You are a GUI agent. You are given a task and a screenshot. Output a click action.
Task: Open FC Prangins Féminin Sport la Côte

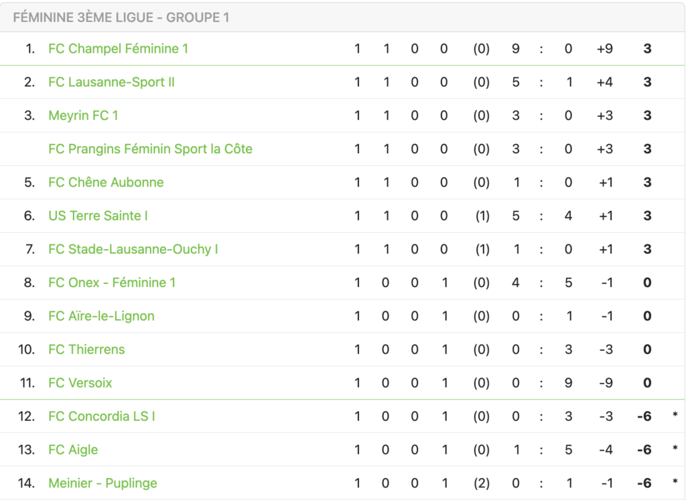[x=150, y=149]
